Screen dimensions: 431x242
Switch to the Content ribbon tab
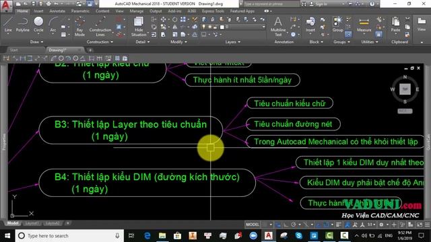102,11
